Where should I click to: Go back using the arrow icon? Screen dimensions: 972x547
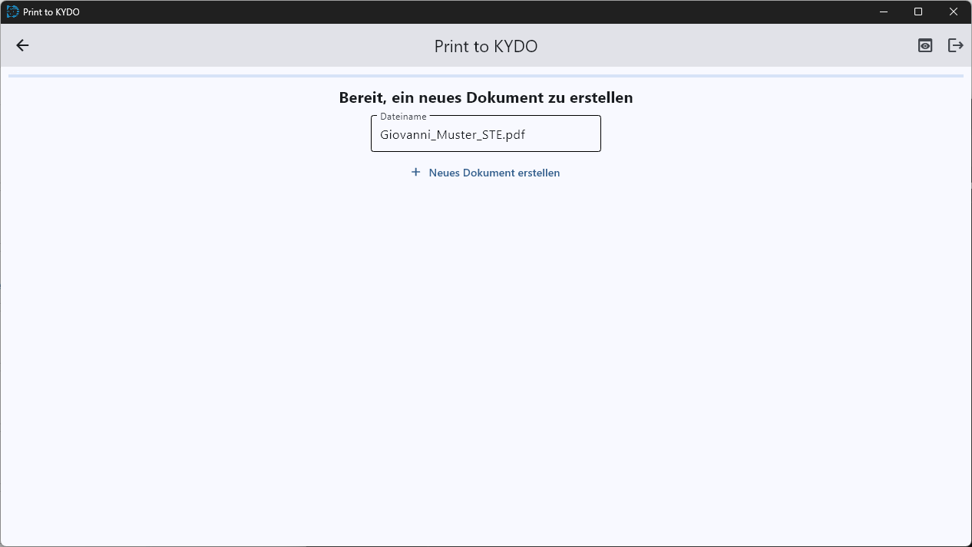pyautogui.click(x=22, y=45)
